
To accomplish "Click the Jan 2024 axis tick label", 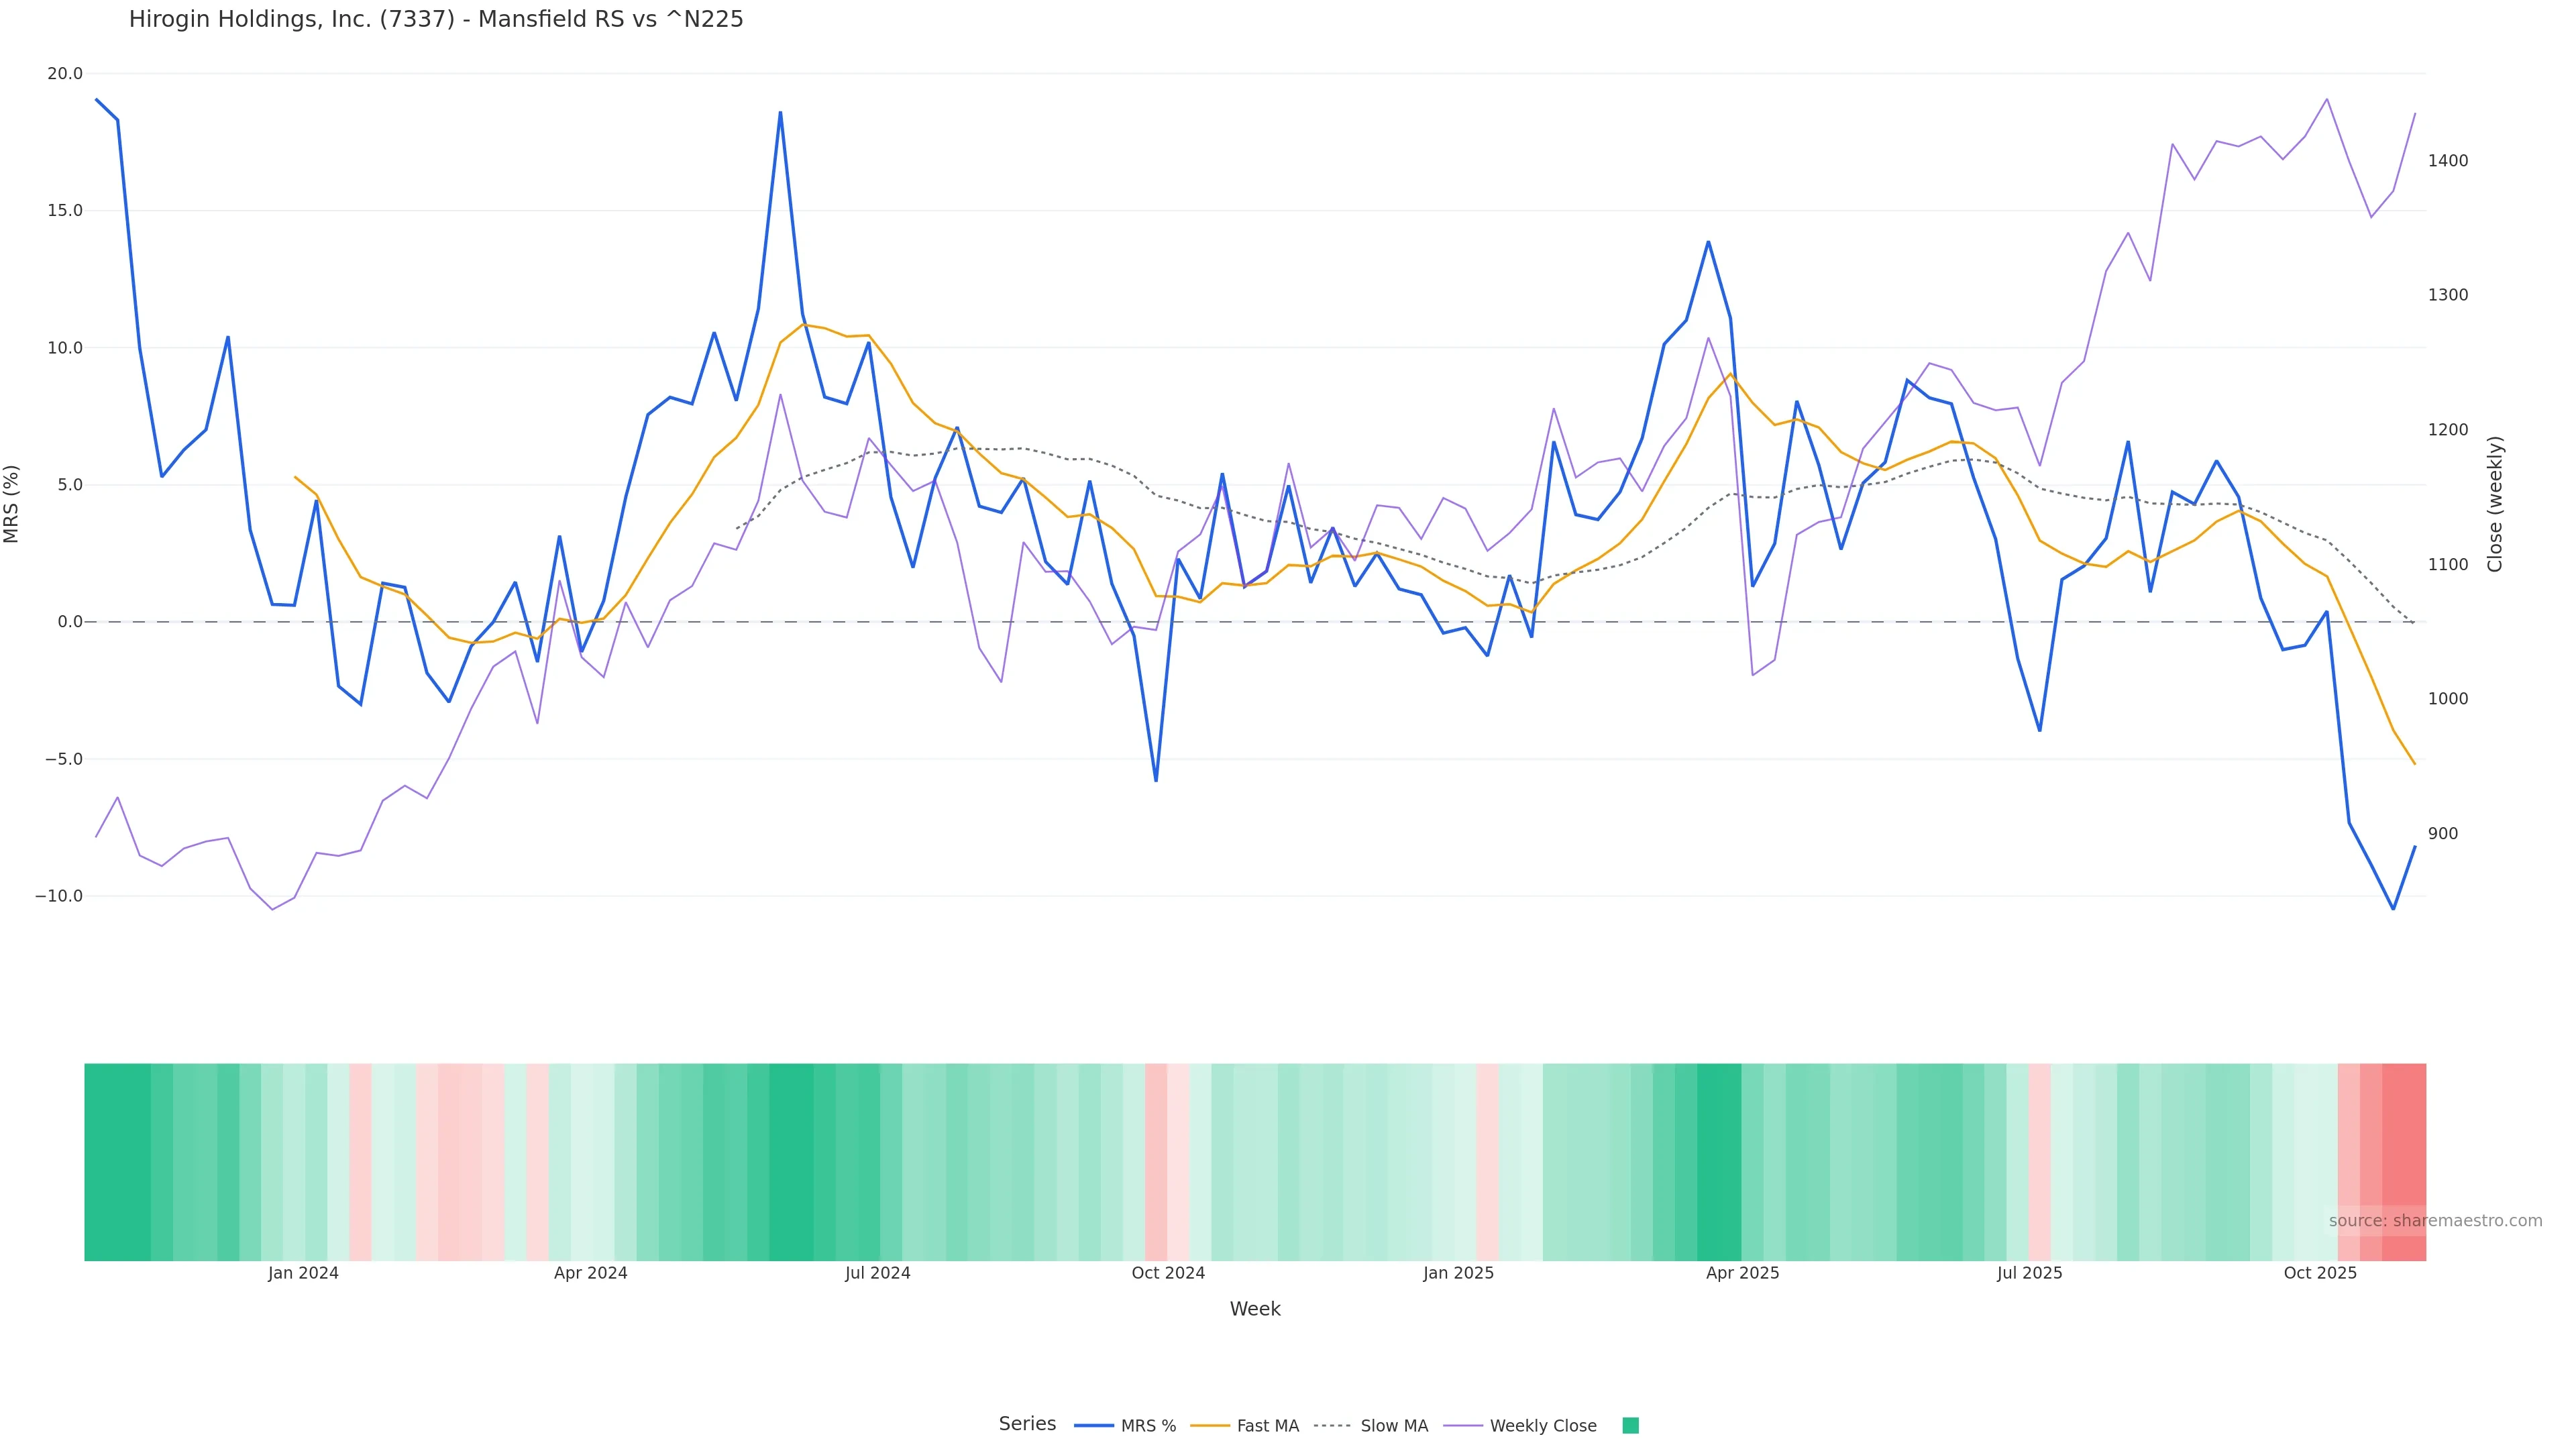I will [303, 1273].
